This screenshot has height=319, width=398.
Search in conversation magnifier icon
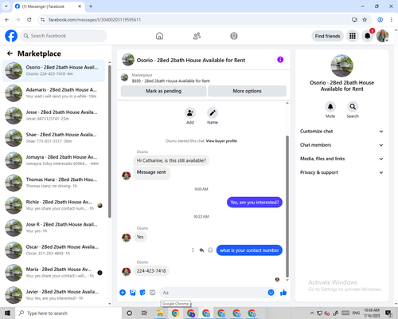pos(353,107)
